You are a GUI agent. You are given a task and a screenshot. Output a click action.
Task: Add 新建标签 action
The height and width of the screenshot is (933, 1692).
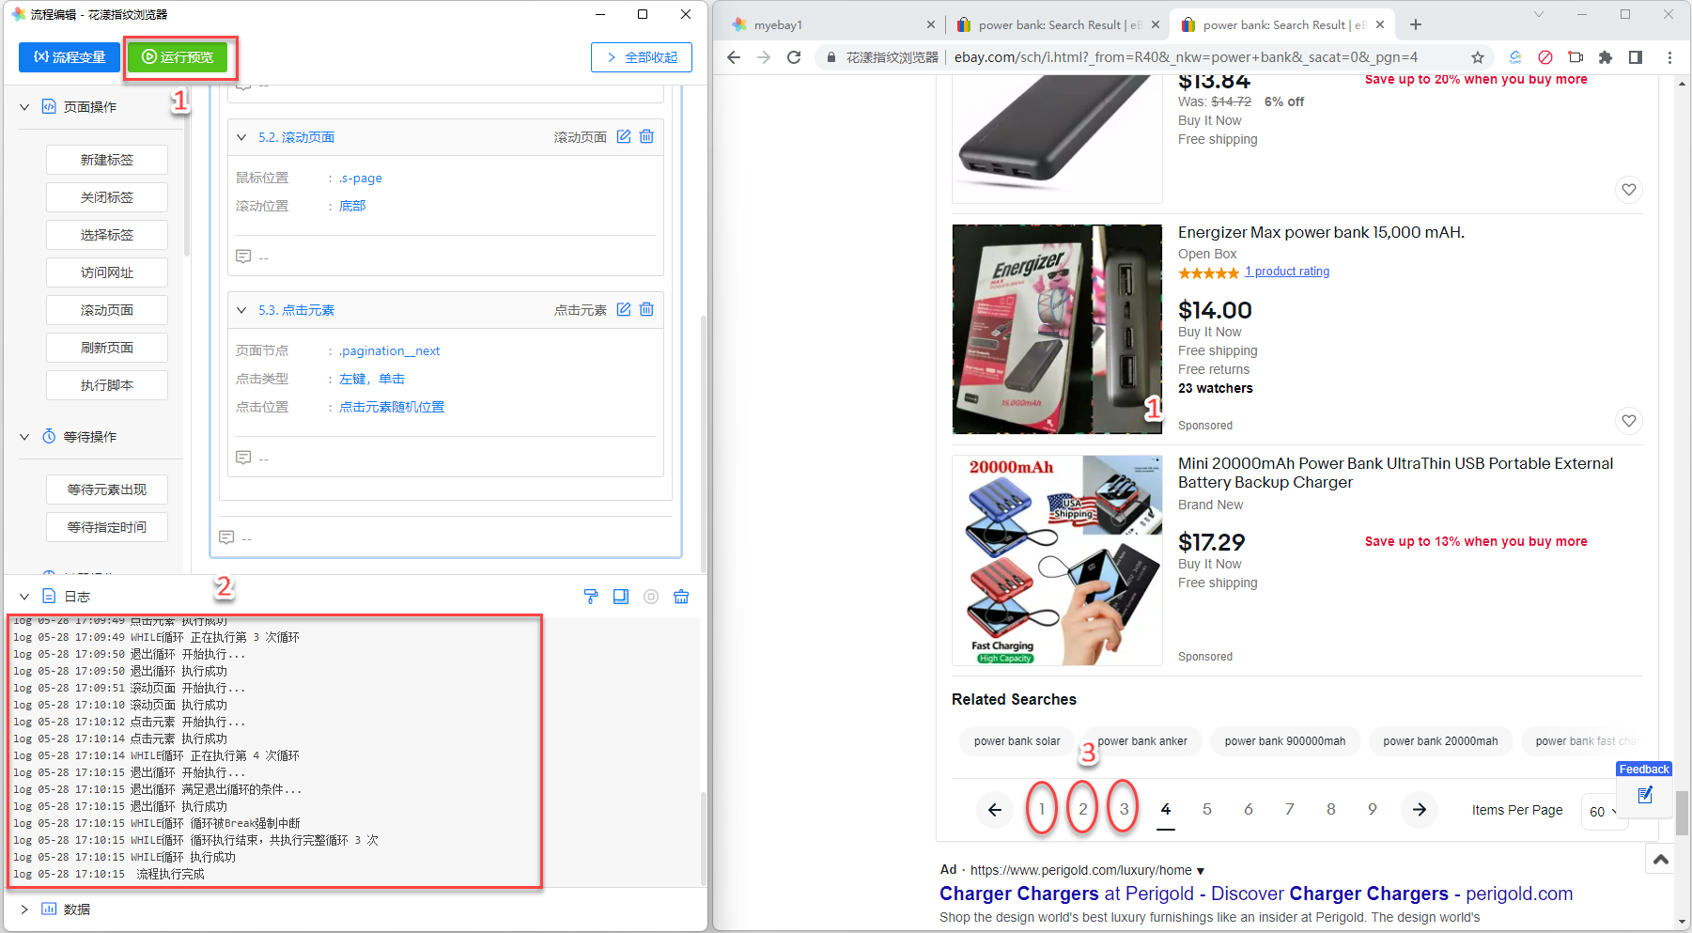click(x=107, y=160)
